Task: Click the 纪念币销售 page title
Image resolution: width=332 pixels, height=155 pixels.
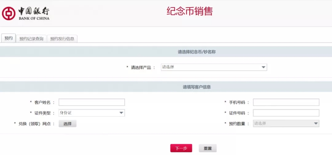Action: click(190, 11)
